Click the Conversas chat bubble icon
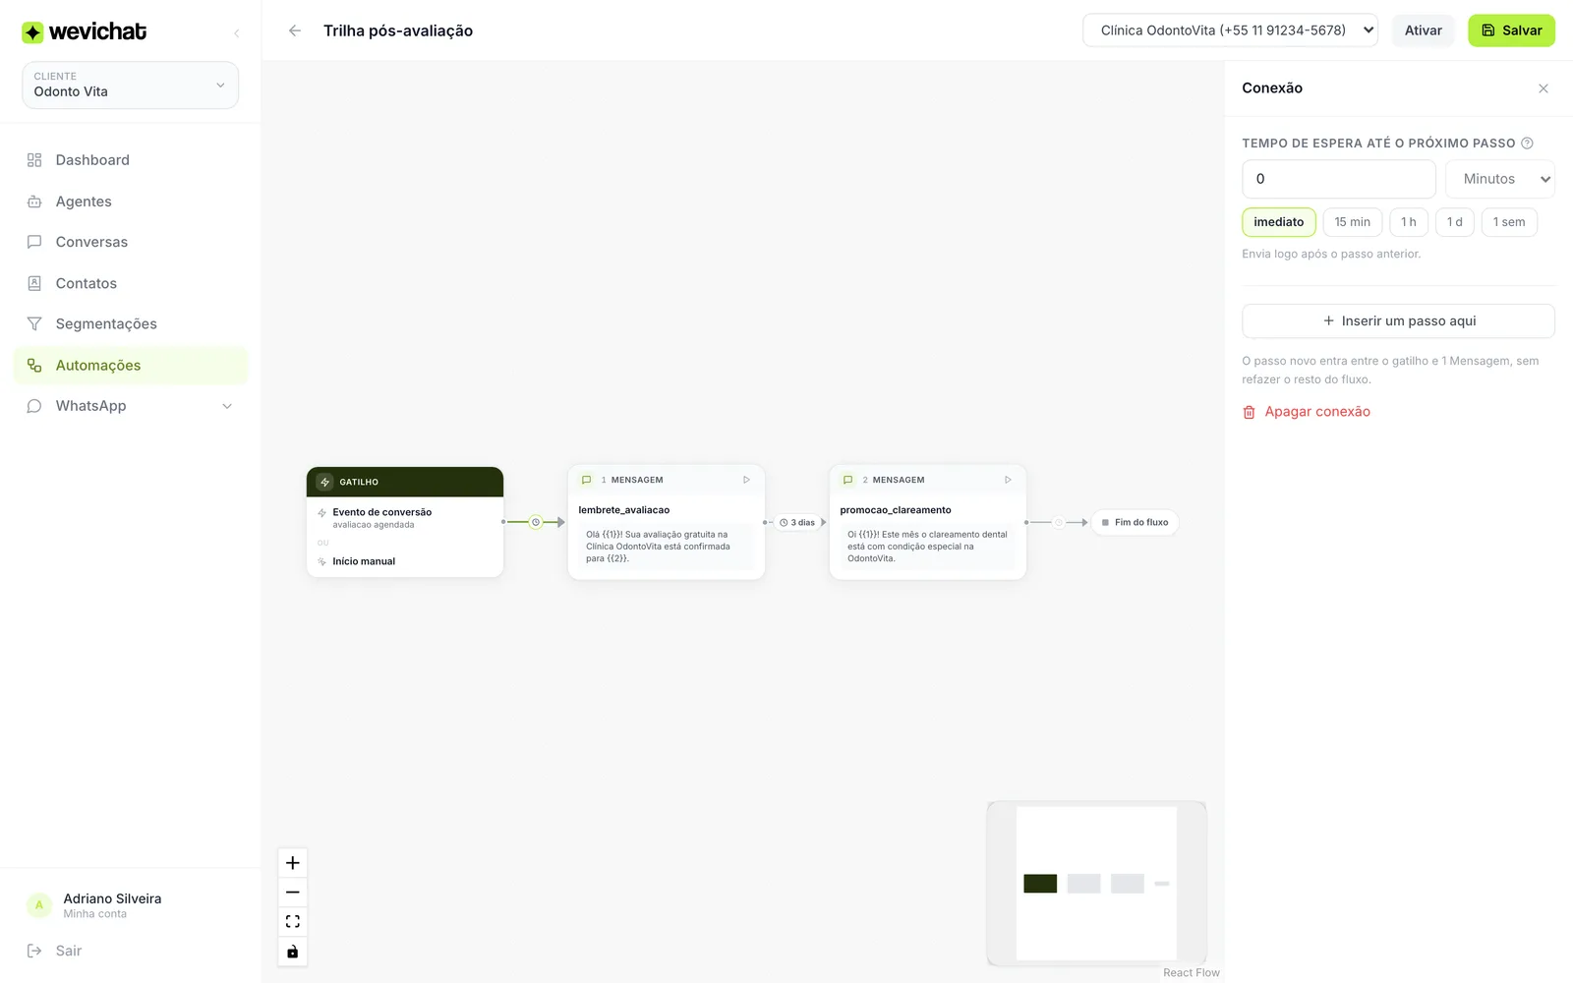Viewport: 1573px width, 983px height. [34, 242]
